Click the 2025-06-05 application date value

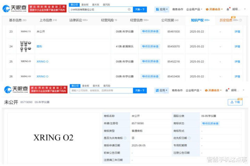[x=138, y=145]
